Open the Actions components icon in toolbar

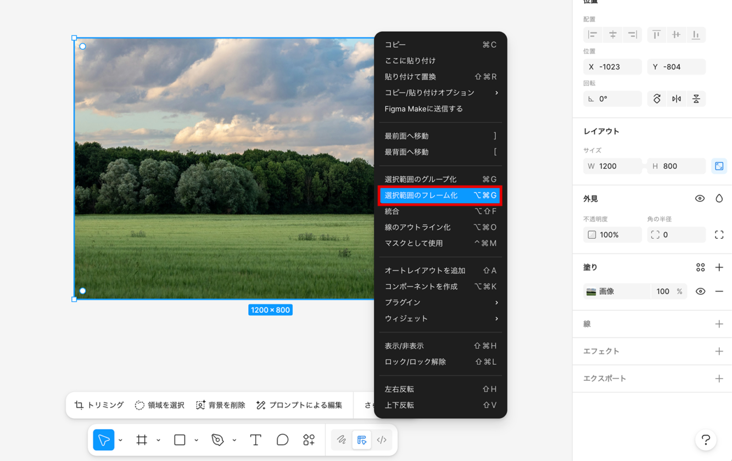tap(309, 440)
